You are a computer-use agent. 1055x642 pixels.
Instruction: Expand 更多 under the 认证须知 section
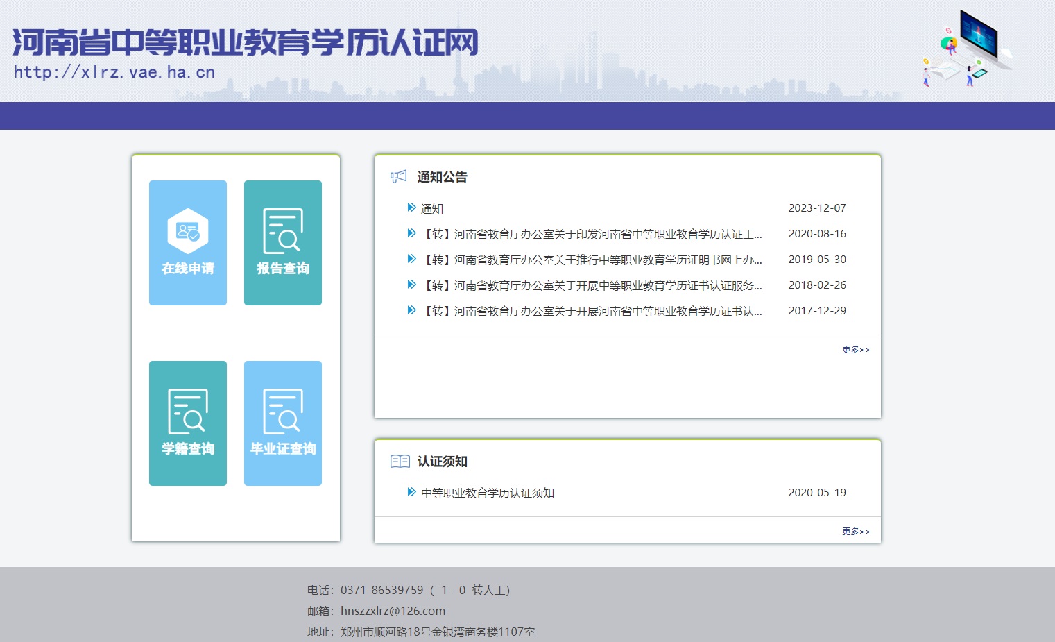click(856, 532)
